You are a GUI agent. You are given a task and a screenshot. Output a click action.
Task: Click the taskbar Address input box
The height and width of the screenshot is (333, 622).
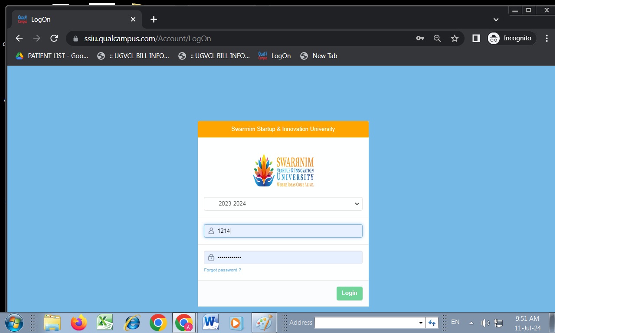click(366, 323)
